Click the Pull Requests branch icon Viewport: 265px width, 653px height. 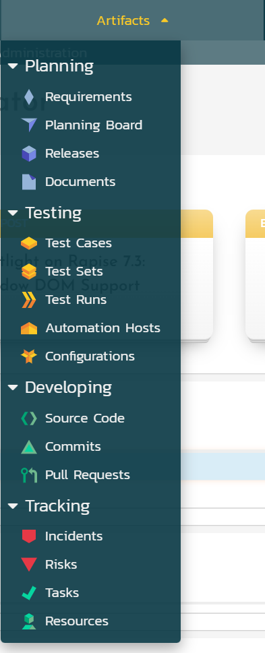click(x=29, y=475)
